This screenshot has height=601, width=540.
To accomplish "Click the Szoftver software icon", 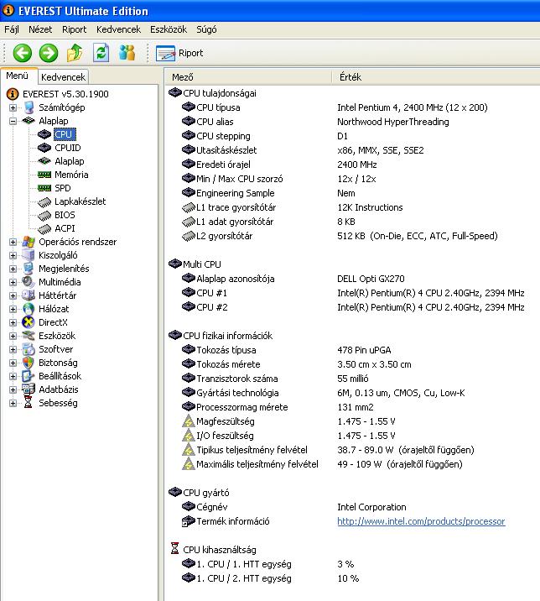I will 29,349.
